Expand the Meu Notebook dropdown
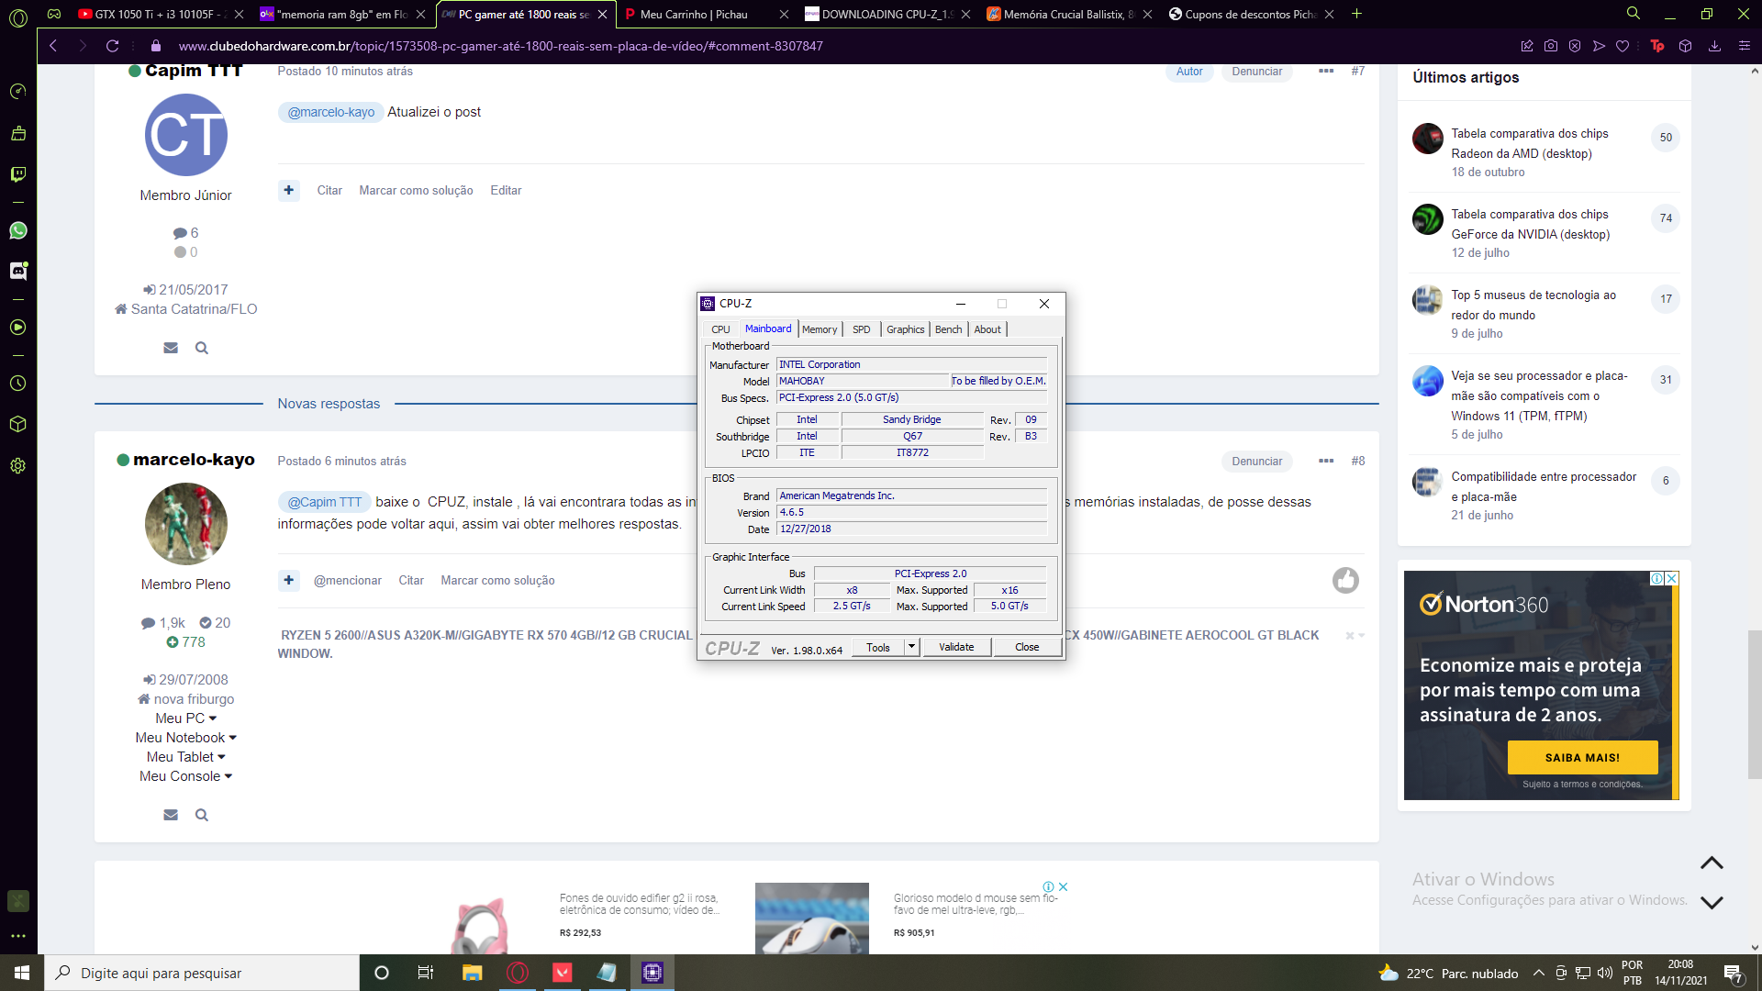 (186, 738)
